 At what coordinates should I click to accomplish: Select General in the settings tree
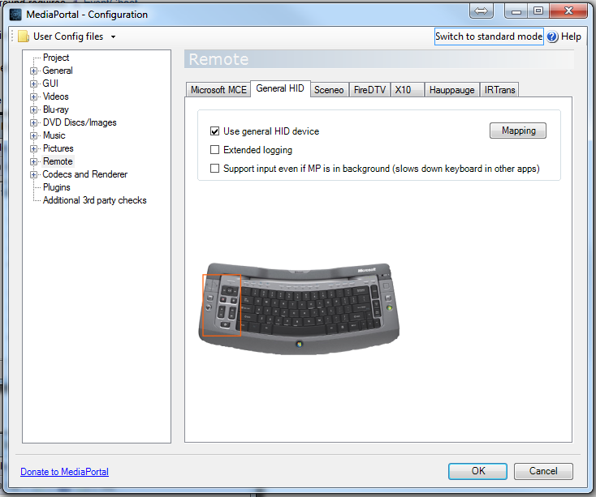click(x=58, y=71)
